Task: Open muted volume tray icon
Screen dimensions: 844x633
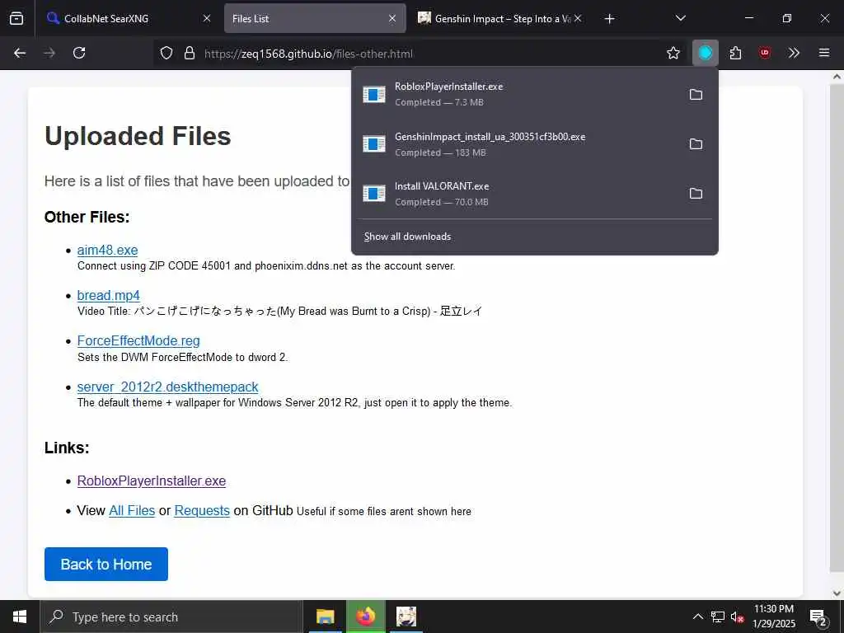Action: click(x=738, y=617)
